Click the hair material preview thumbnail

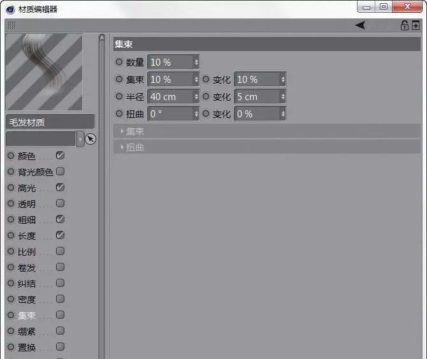click(44, 72)
